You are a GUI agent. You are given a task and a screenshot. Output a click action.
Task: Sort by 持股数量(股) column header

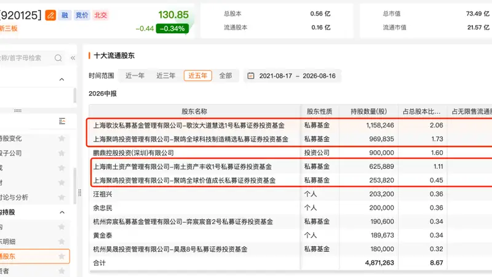click(368, 111)
